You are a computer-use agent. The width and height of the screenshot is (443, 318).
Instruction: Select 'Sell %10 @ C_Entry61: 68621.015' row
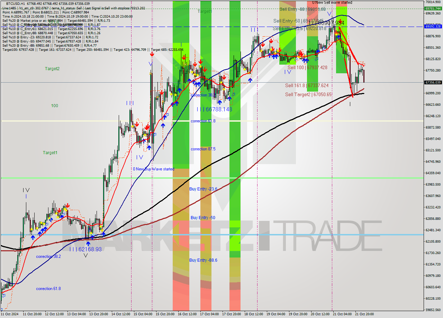click(52, 29)
